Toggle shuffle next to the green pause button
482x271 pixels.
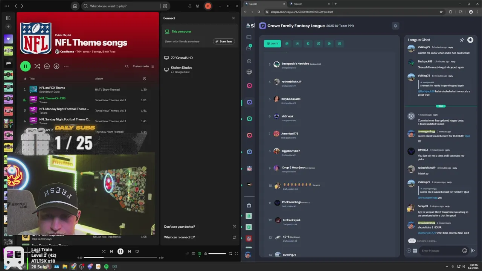point(37,66)
